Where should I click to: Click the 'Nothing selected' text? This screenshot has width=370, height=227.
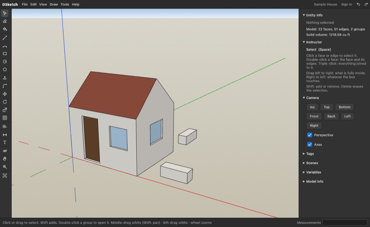coord(320,22)
